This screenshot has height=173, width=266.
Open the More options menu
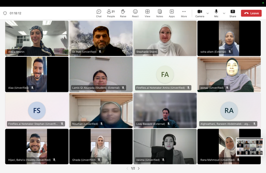[184, 13]
